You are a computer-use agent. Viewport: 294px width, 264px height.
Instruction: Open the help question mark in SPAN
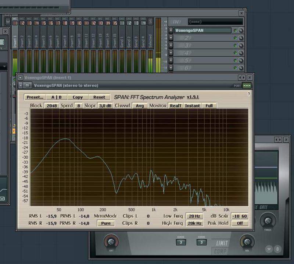(249, 94)
